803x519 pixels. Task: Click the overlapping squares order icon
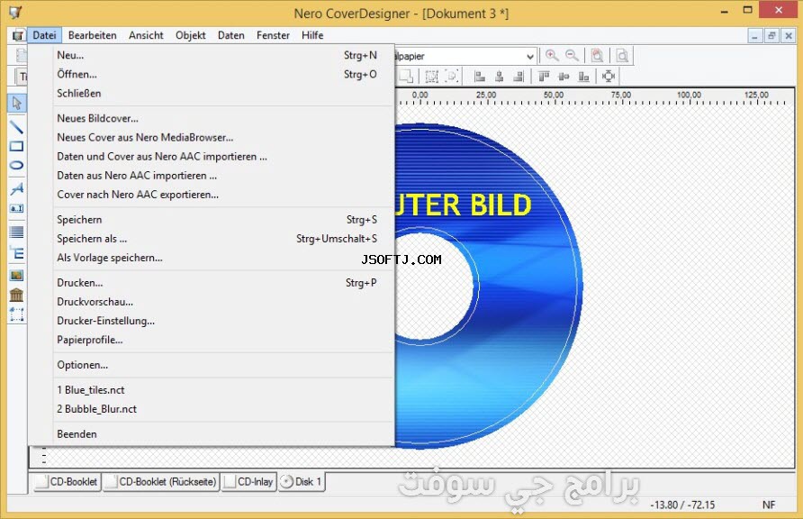click(406, 77)
